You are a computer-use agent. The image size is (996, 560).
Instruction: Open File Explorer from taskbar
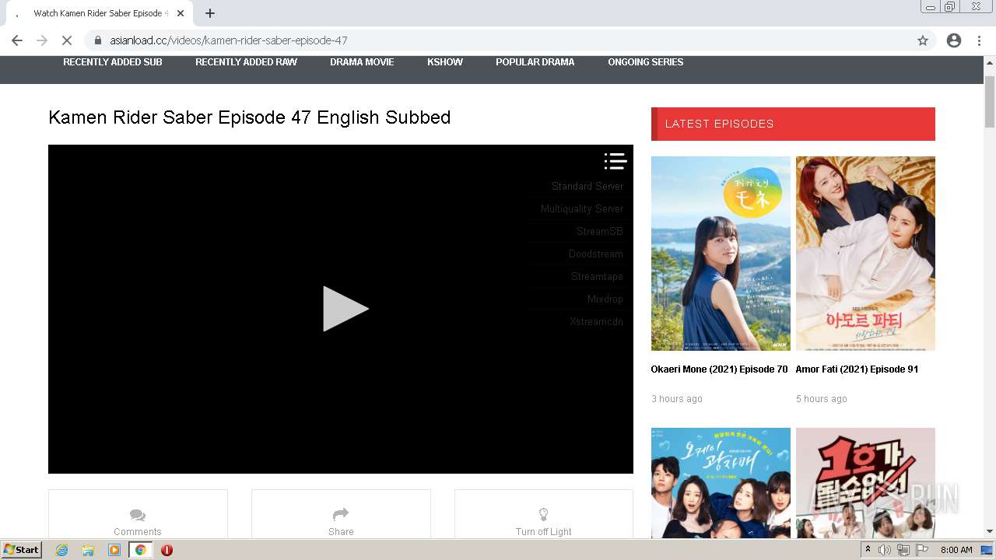tap(88, 550)
